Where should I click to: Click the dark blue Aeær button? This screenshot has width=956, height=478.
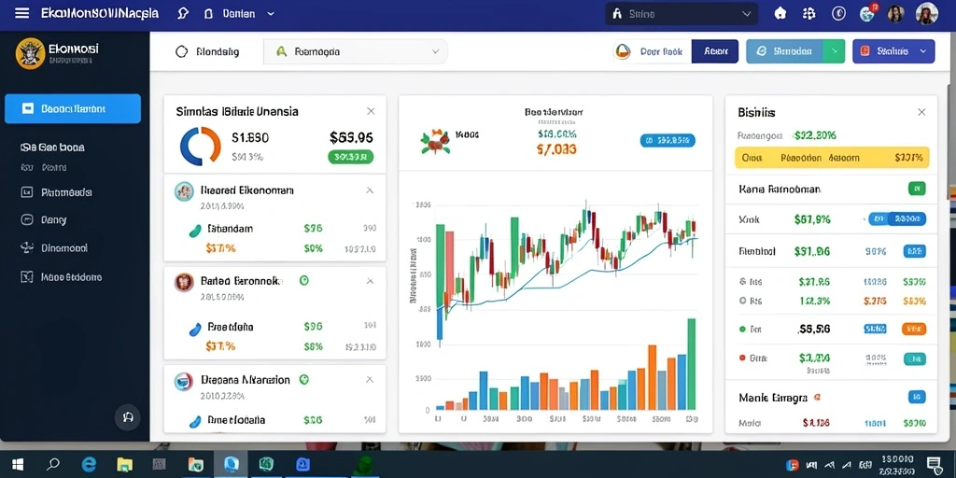click(715, 52)
